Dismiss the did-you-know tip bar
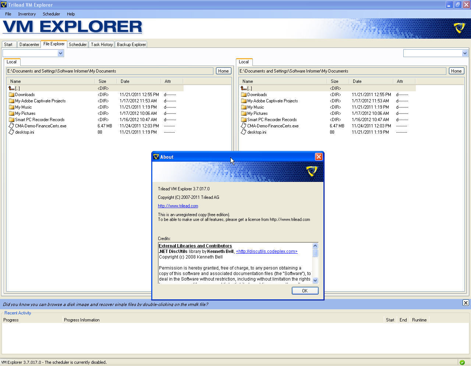 (x=465, y=303)
